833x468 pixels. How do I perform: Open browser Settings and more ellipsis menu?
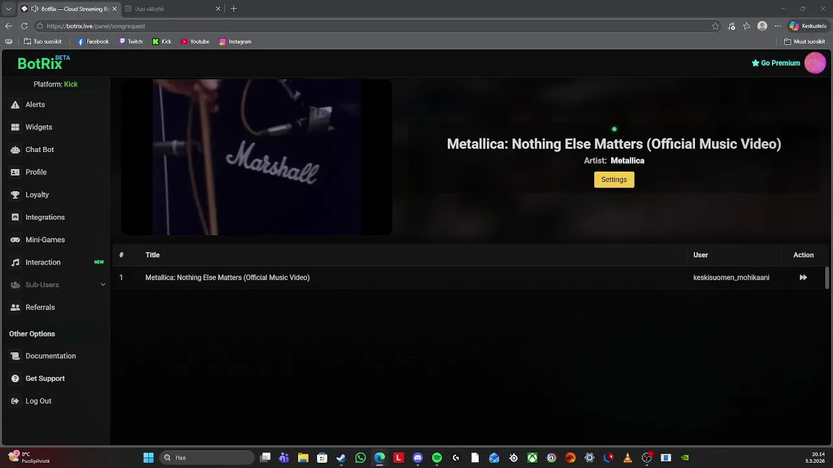click(x=778, y=26)
